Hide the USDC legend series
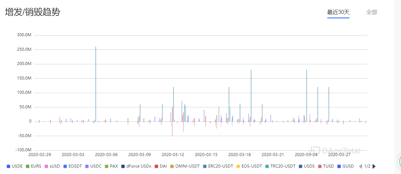Image resolution: width=401 pixels, height=174 pixels. (93, 166)
